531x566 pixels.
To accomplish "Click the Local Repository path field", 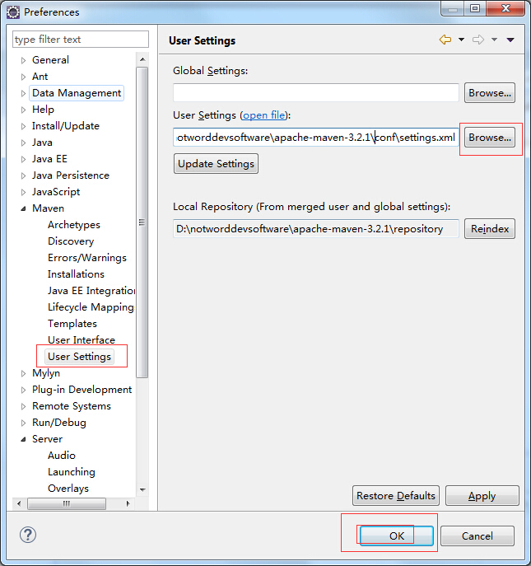I will [315, 228].
